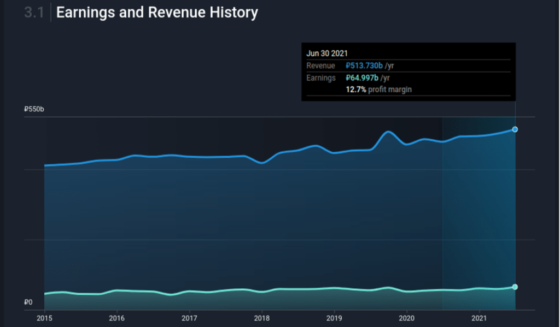The height and width of the screenshot is (327, 560).
Task: Click the blue revenue data point marker
Action: tap(515, 129)
